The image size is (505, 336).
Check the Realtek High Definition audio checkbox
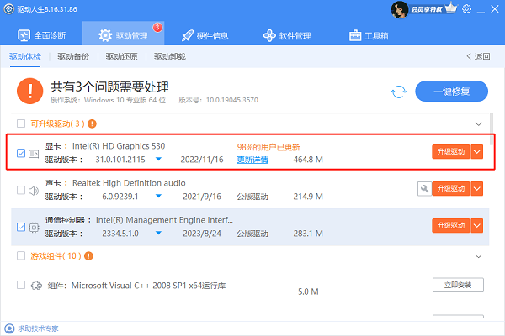[21, 190]
